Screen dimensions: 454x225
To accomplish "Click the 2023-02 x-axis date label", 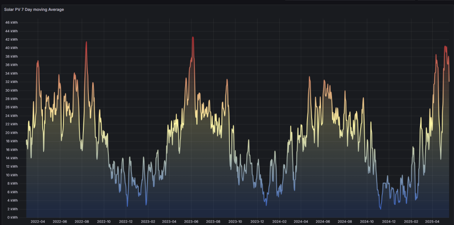I will coord(148,222).
